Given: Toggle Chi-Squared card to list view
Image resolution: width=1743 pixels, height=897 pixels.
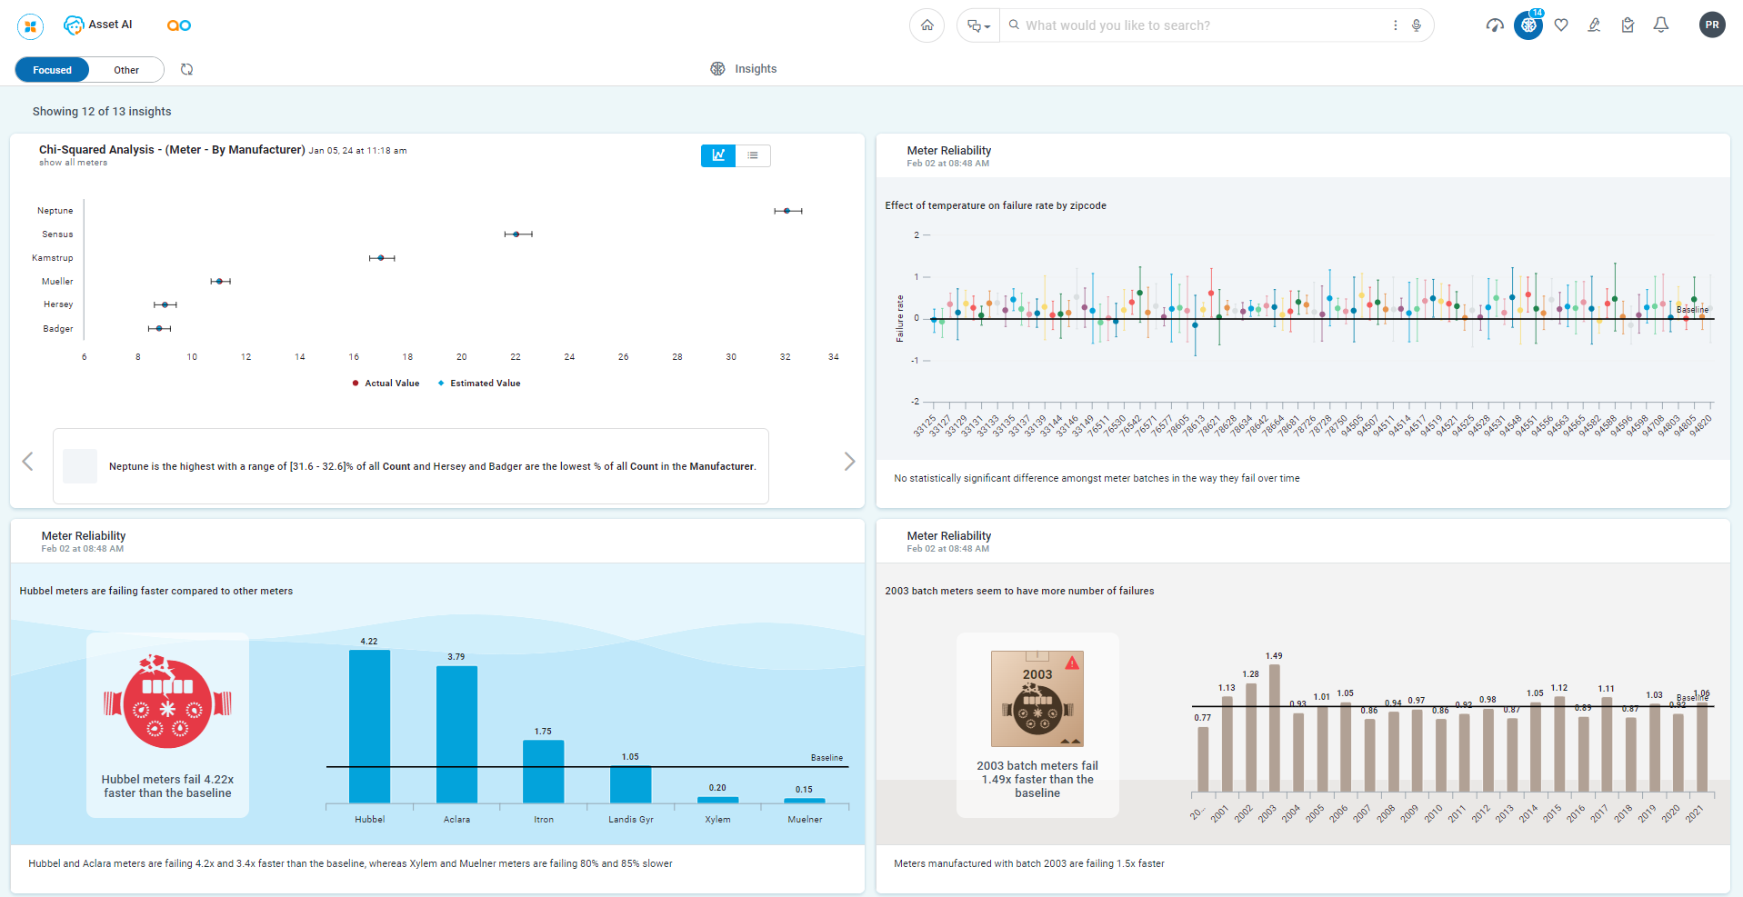Looking at the screenshot, I should click(753, 155).
